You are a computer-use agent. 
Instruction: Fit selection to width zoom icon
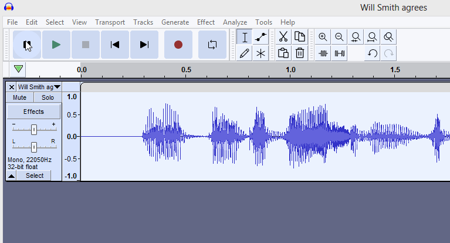click(x=356, y=37)
